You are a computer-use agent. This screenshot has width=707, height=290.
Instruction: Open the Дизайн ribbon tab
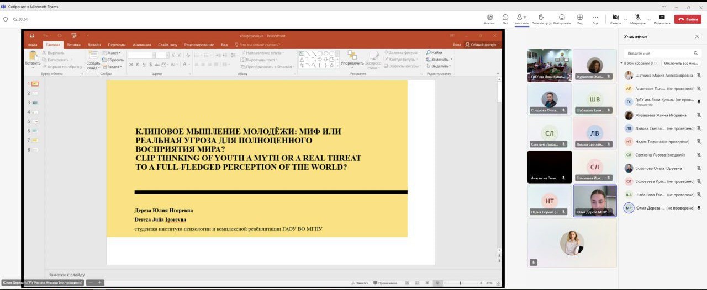point(94,45)
